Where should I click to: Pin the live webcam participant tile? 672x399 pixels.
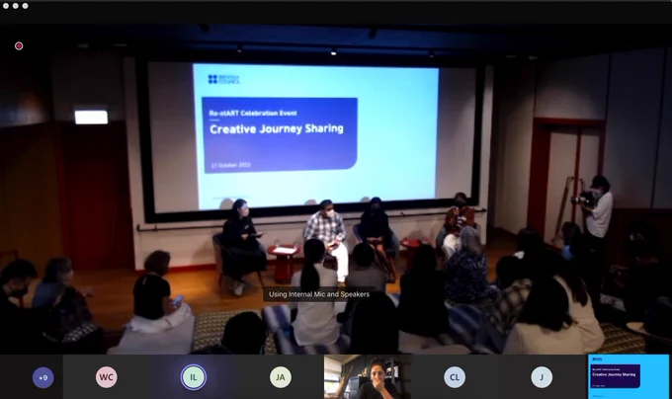(368, 376)
